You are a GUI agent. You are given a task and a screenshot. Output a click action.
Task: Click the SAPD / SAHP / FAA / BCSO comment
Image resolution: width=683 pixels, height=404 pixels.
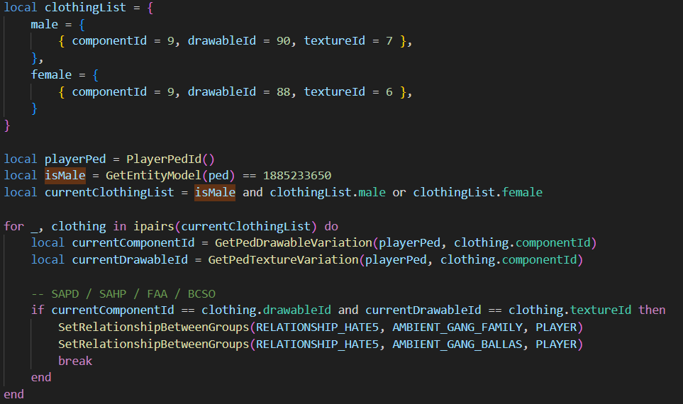pyautogui.click(x=123, y=293)
